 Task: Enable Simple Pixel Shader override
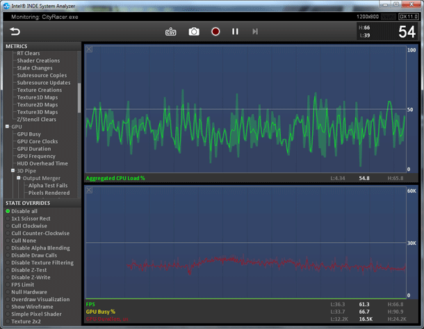pos(33,314)
